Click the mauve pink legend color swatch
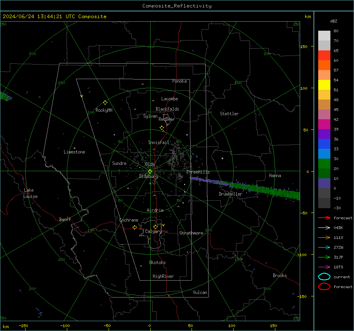This screenshot has width=354, height=331. point(324,114)
